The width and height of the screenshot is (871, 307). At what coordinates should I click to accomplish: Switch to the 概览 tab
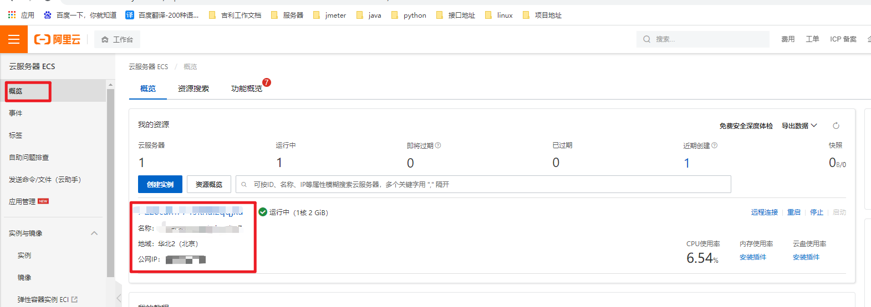[148, 89]
